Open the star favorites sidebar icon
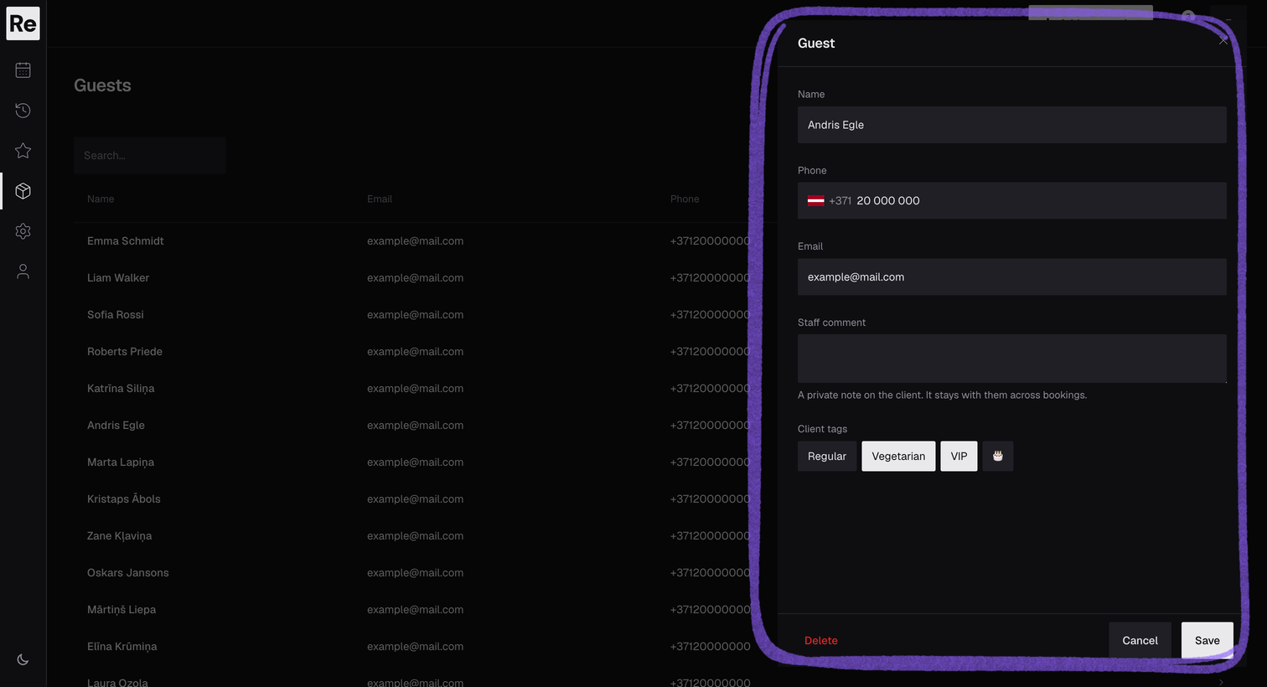1267x687 pixels. 23,151
